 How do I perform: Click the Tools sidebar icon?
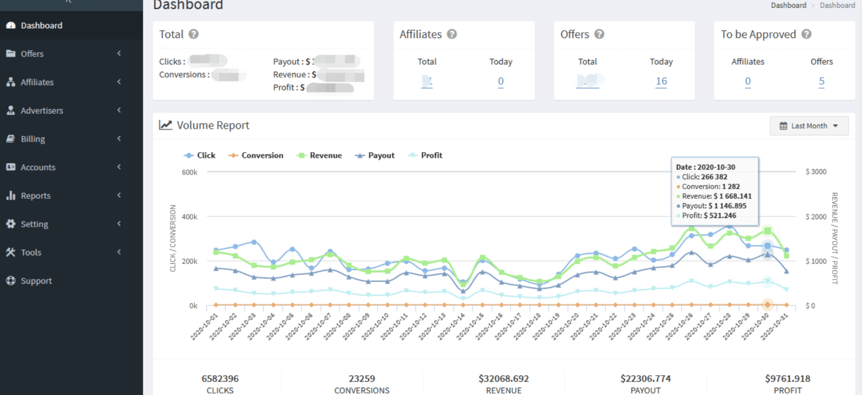pyautogui.click(x=11, y=252)
